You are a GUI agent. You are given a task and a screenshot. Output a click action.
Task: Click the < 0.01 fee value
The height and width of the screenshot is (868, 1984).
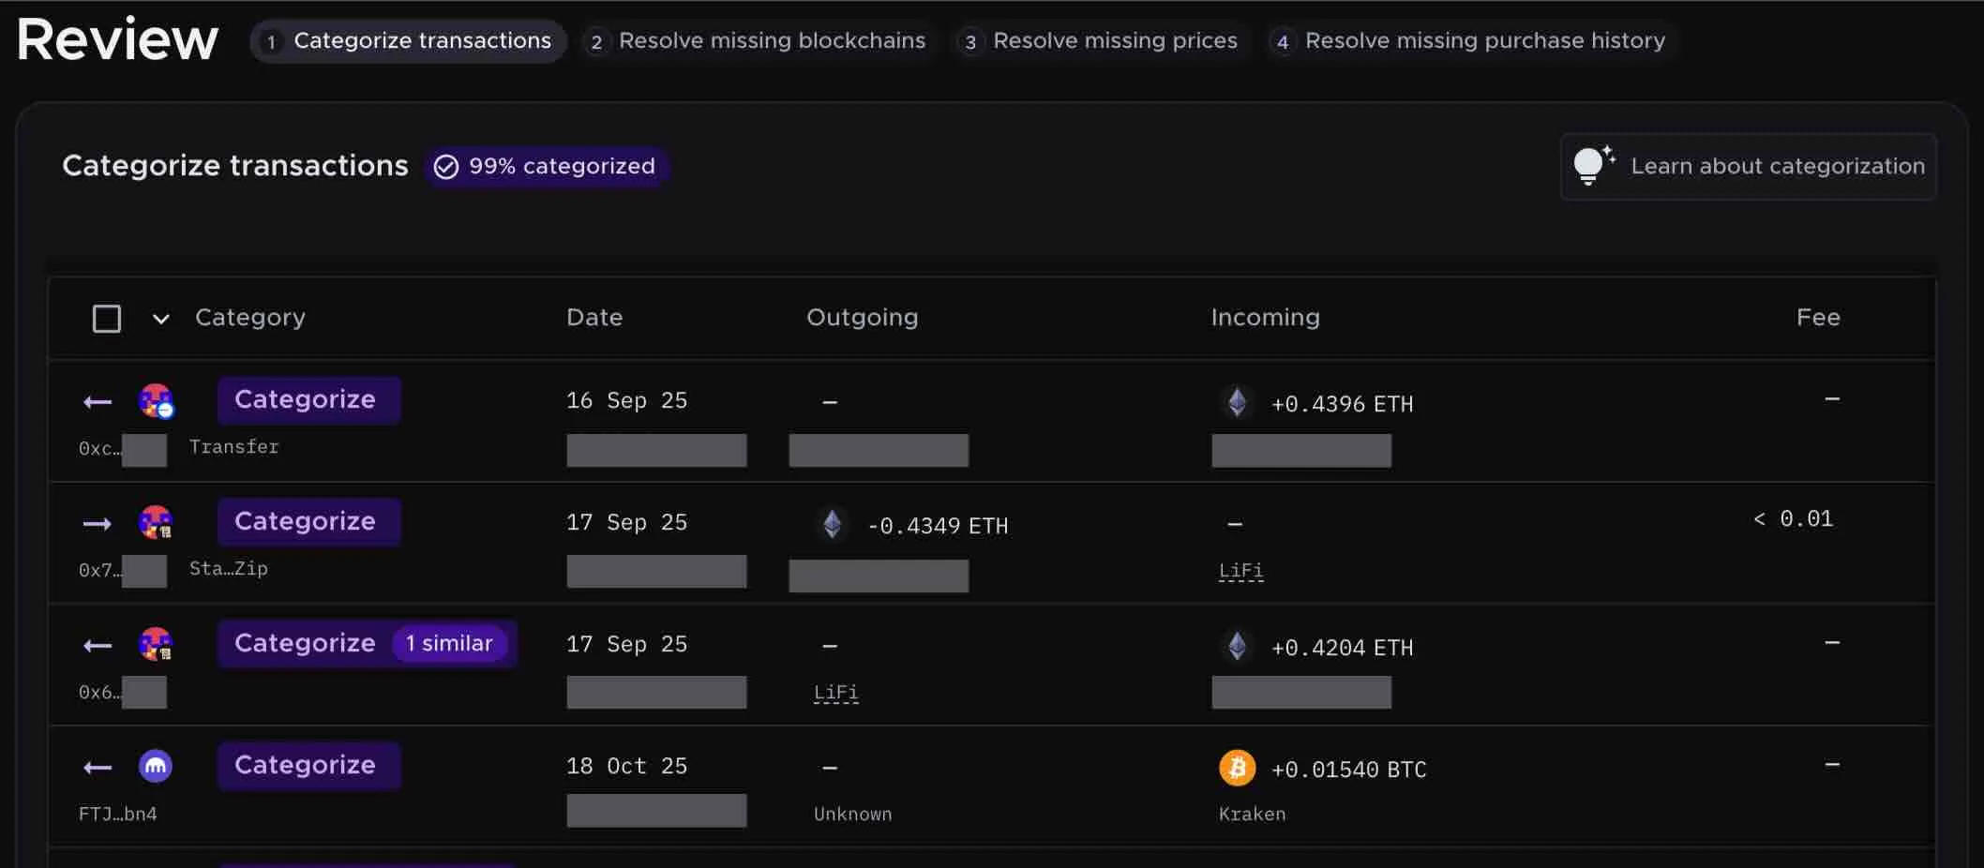1793,518
